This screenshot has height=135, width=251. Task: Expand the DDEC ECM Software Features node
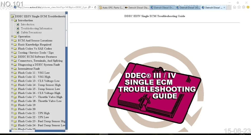tap(12, 57)
